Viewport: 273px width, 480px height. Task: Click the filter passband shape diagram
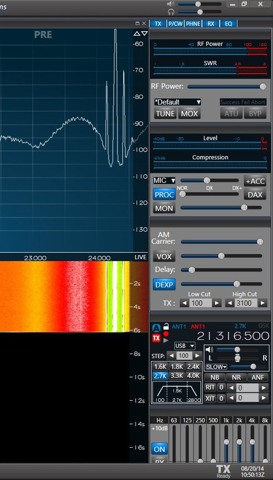(177, 392)
